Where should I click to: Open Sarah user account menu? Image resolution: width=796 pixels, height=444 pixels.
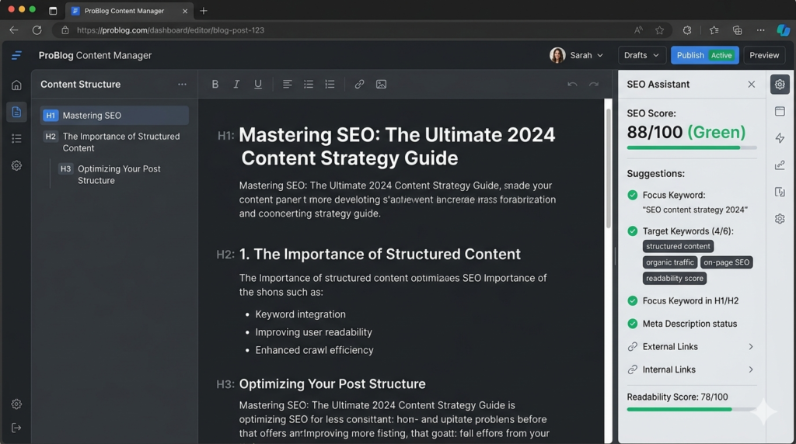pyautogui.click(x=576, y=55)
